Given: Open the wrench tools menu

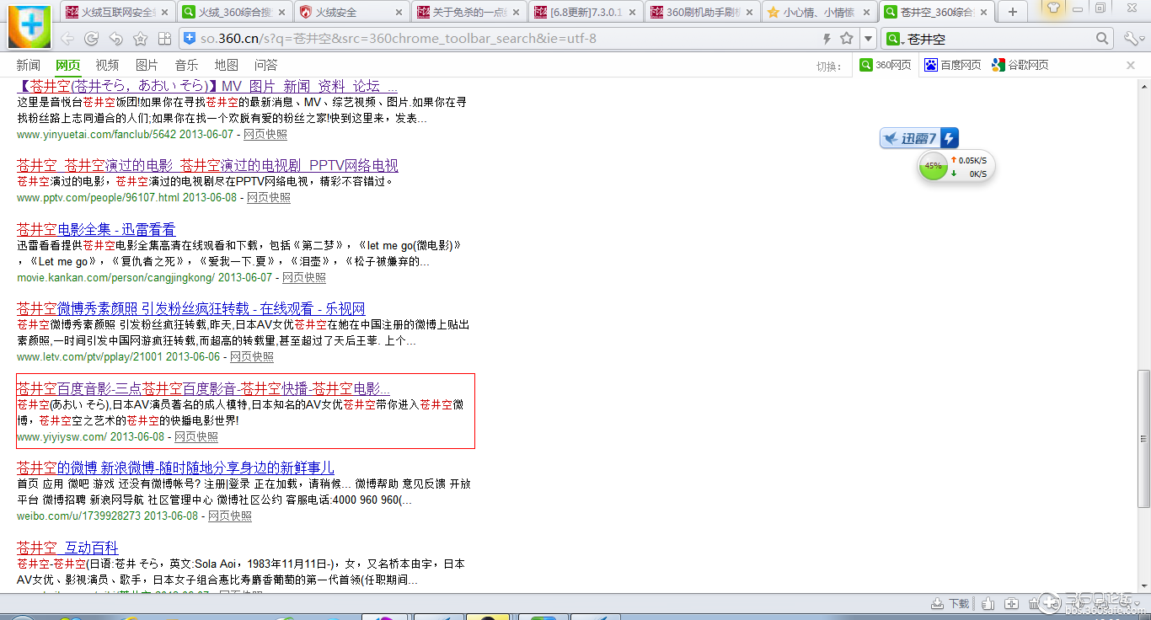Looking at the screenshot, I should coord(1134,39).
